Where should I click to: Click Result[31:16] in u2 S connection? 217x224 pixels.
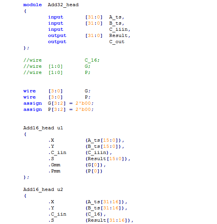[x=108, y=220]
